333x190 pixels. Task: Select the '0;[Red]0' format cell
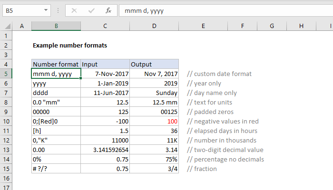[x=56, y=121]
